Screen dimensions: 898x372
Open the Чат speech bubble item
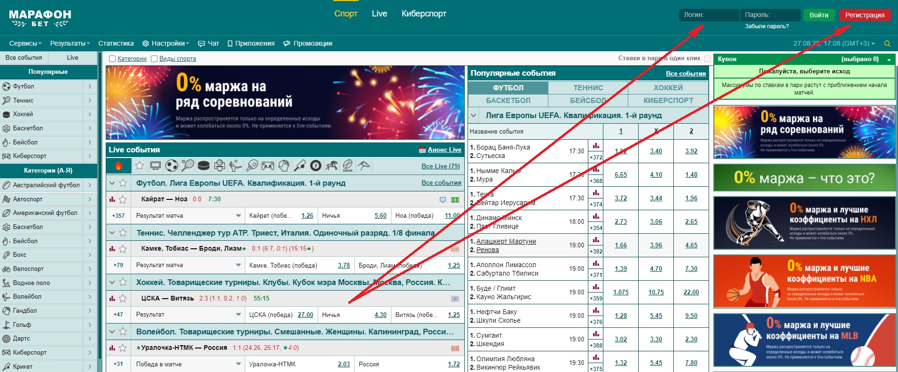209,43
